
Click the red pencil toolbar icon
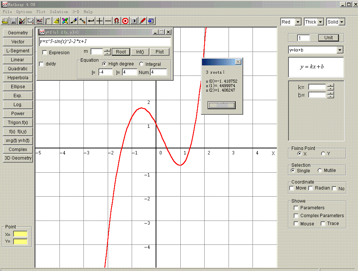point(143,21)
